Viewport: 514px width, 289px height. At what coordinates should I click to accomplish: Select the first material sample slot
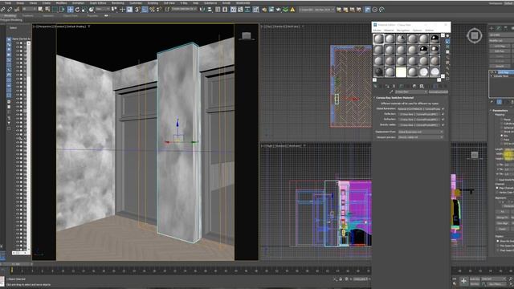378,39
